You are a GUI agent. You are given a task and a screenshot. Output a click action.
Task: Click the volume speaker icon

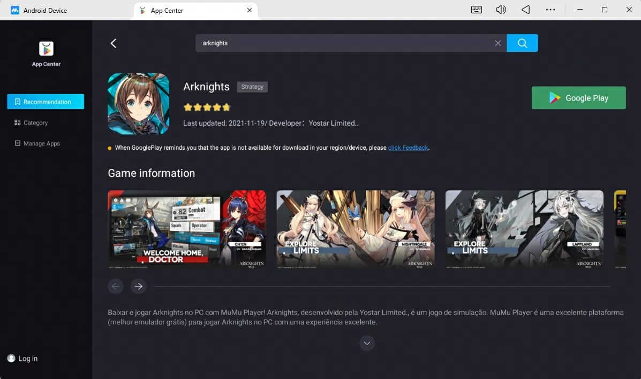pos(501,10)
